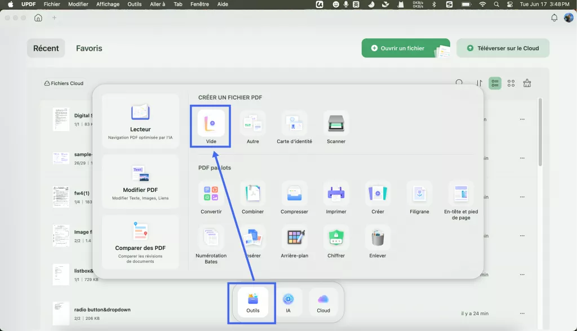Screen dimensions: 577x331
Task: Open batch Chiffrer tool
Action: point(336,241)
